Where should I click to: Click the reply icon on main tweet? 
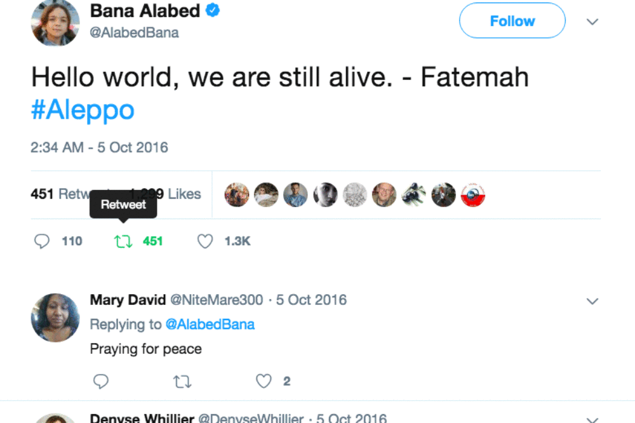42,241
